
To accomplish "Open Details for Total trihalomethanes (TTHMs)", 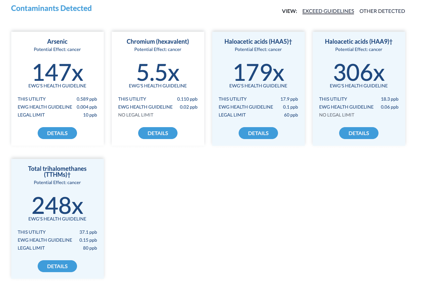I will 57,266.
